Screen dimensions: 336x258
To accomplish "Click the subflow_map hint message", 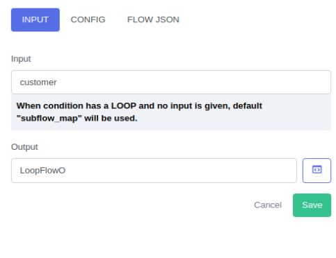I will click(171, 112).
